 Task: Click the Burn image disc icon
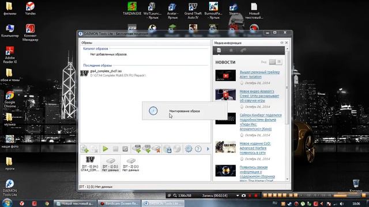pyautogui.click(x=177, y=149)
